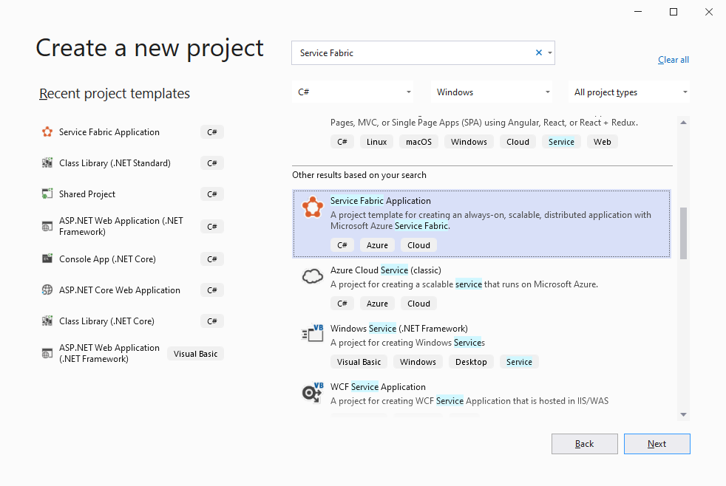Click the Windows Service VB template icon

pyautogui.click(x=313, y=333)
